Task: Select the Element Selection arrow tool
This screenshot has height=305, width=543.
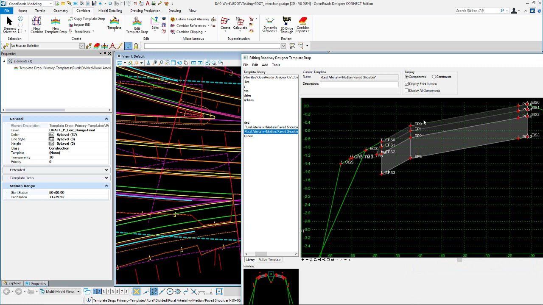Action: tap(9, 25)
